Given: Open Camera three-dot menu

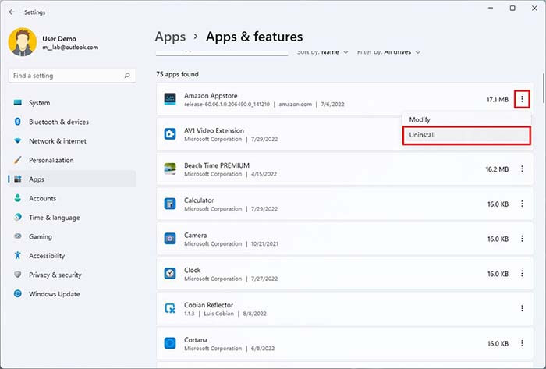Looking at the screenshot, I should [522, 239].
